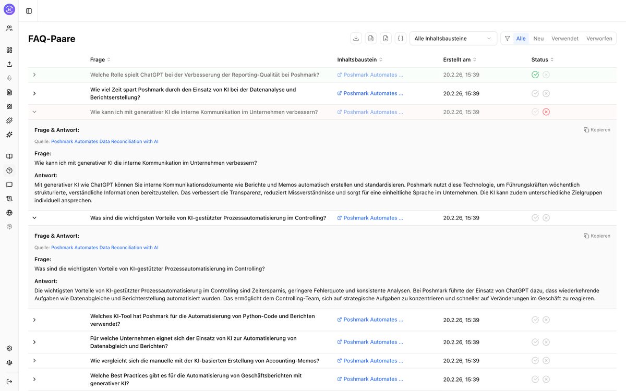Screen dimensions: 626x391
Task: Click the scroll icon in the sidebar
Action: [x=9, y=199]
